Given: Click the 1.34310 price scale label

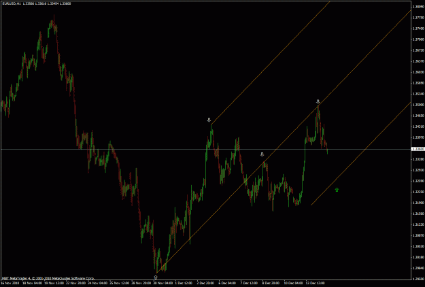Looking at the screenshot, I should point(418,126).
